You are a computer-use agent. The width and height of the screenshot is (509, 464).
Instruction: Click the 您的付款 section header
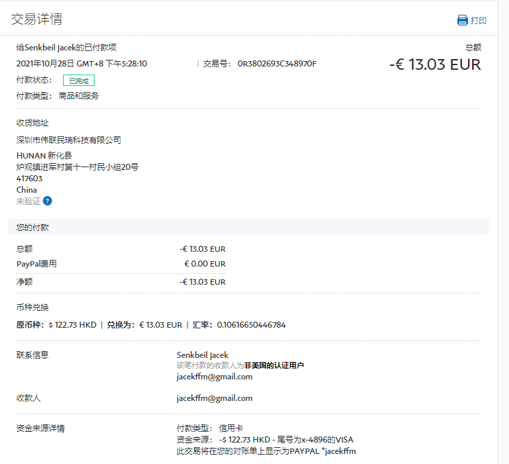(x=32, y=228)
